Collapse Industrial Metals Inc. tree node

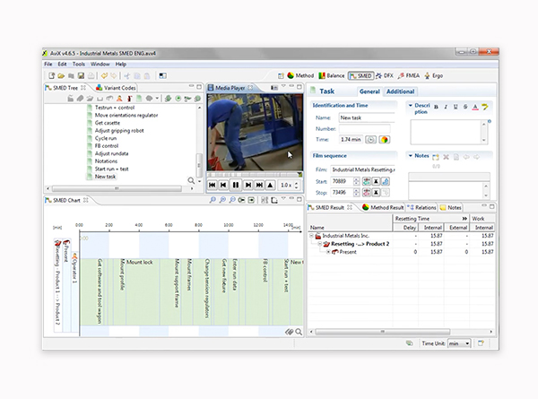click(x=311, y=235)
